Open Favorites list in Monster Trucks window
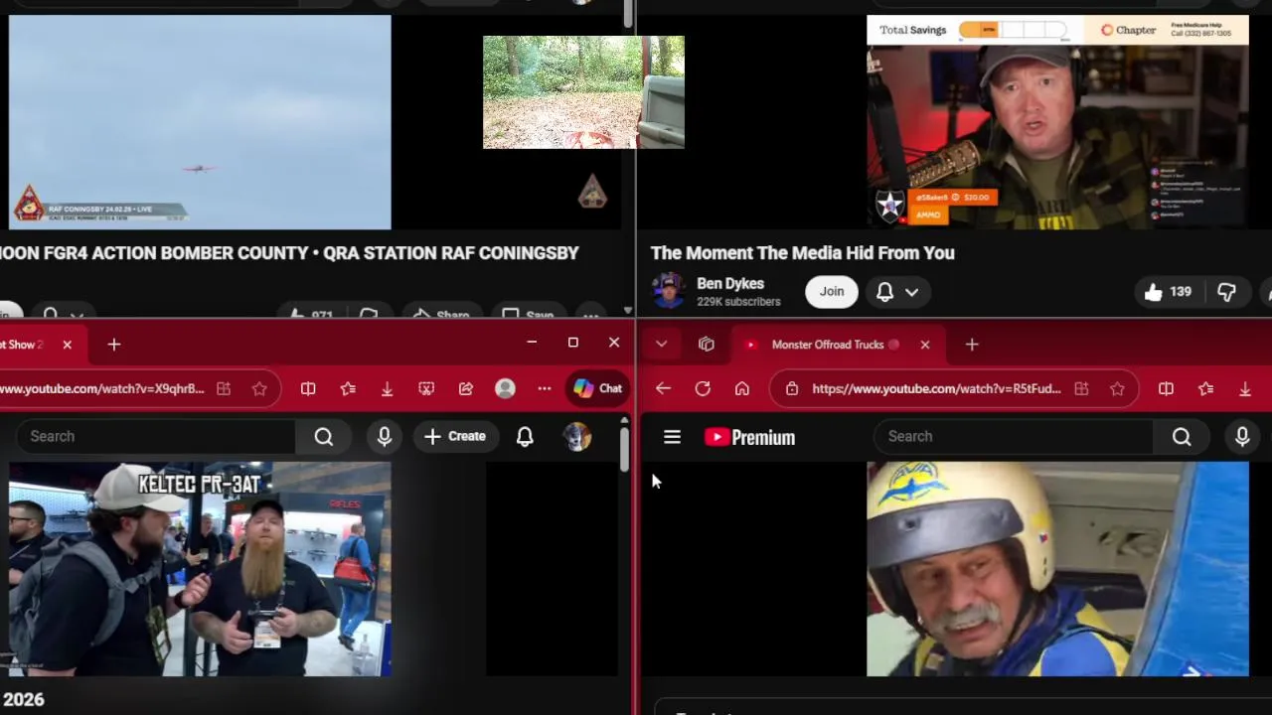Image resolution: width=1272 pixels, height=715 pixels. pos(1205,389)
